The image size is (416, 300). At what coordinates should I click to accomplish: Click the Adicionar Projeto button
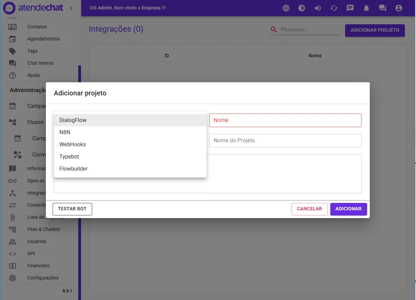pos(375,30)
